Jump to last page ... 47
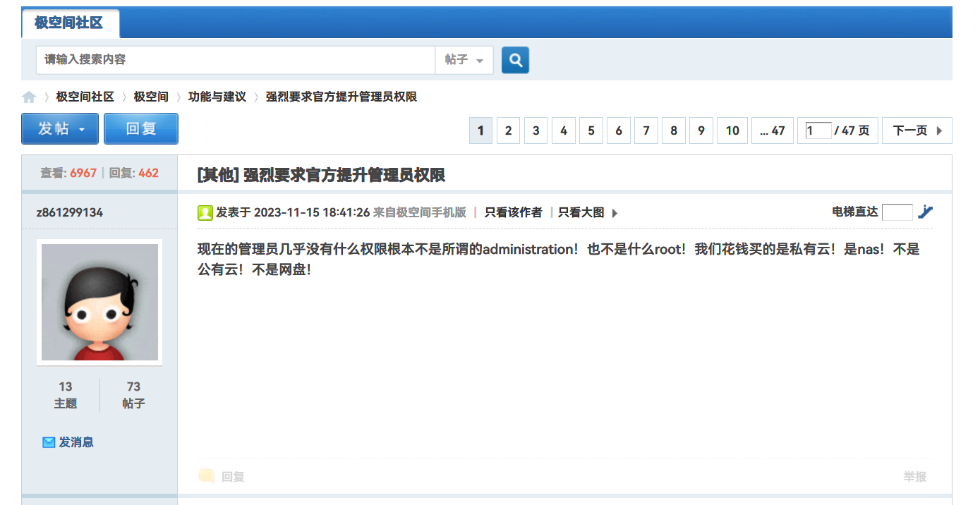This screenshot has width=980, height=505. [x=773, y=130]
